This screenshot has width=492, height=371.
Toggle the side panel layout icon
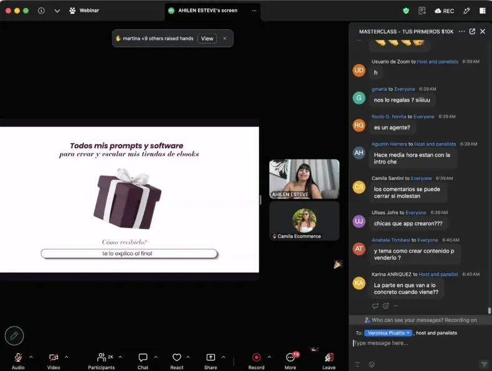point(483,11)
